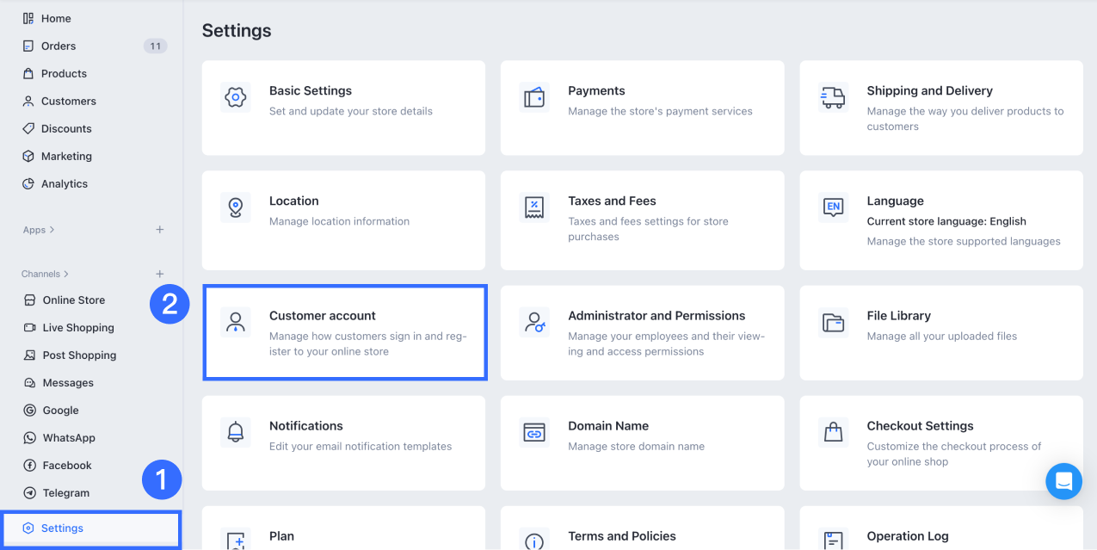Click the File Library folder icon
1097x550 pixels.
833,323
